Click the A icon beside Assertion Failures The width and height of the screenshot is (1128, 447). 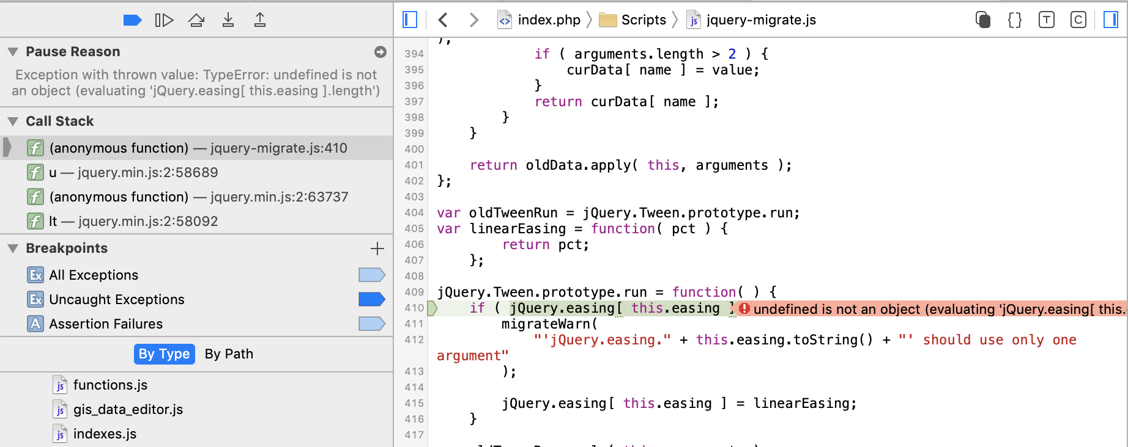35,324
